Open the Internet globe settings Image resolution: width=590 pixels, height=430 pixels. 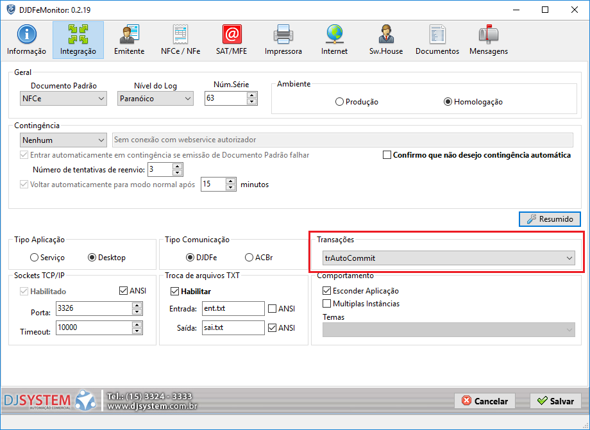[x=335, y=40]
